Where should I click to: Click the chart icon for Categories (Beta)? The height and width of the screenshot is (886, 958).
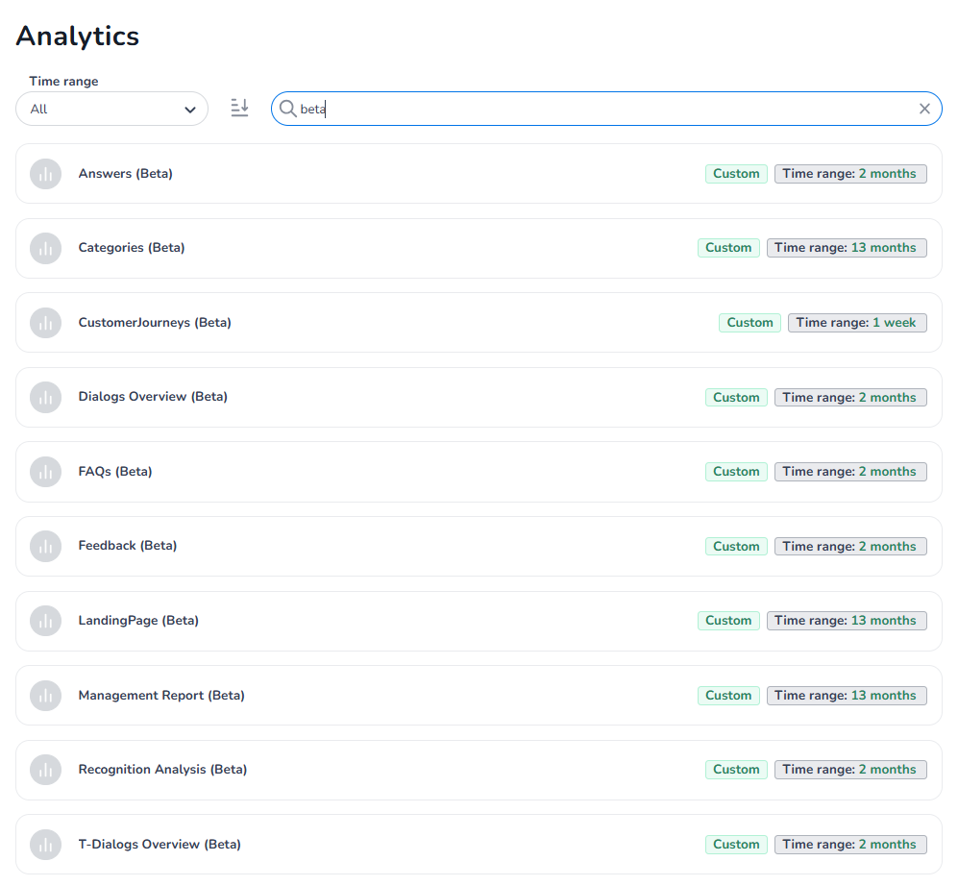point(45,248)
